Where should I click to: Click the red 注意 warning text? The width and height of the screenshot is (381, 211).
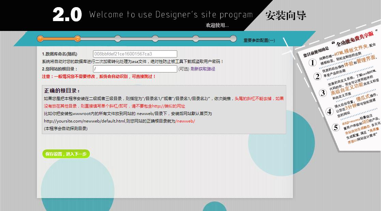coord(98,76)
